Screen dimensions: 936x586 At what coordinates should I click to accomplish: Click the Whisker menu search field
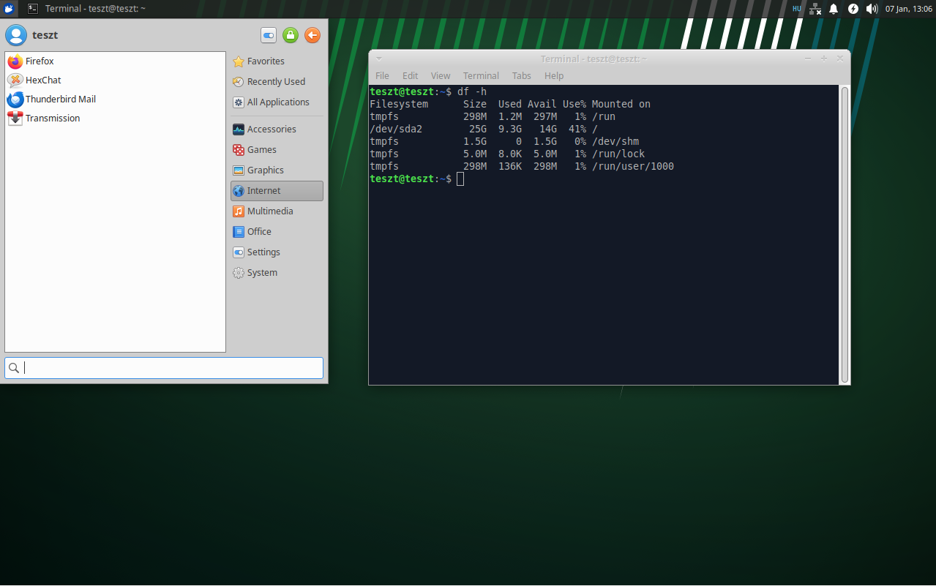[x=163, y=367]
